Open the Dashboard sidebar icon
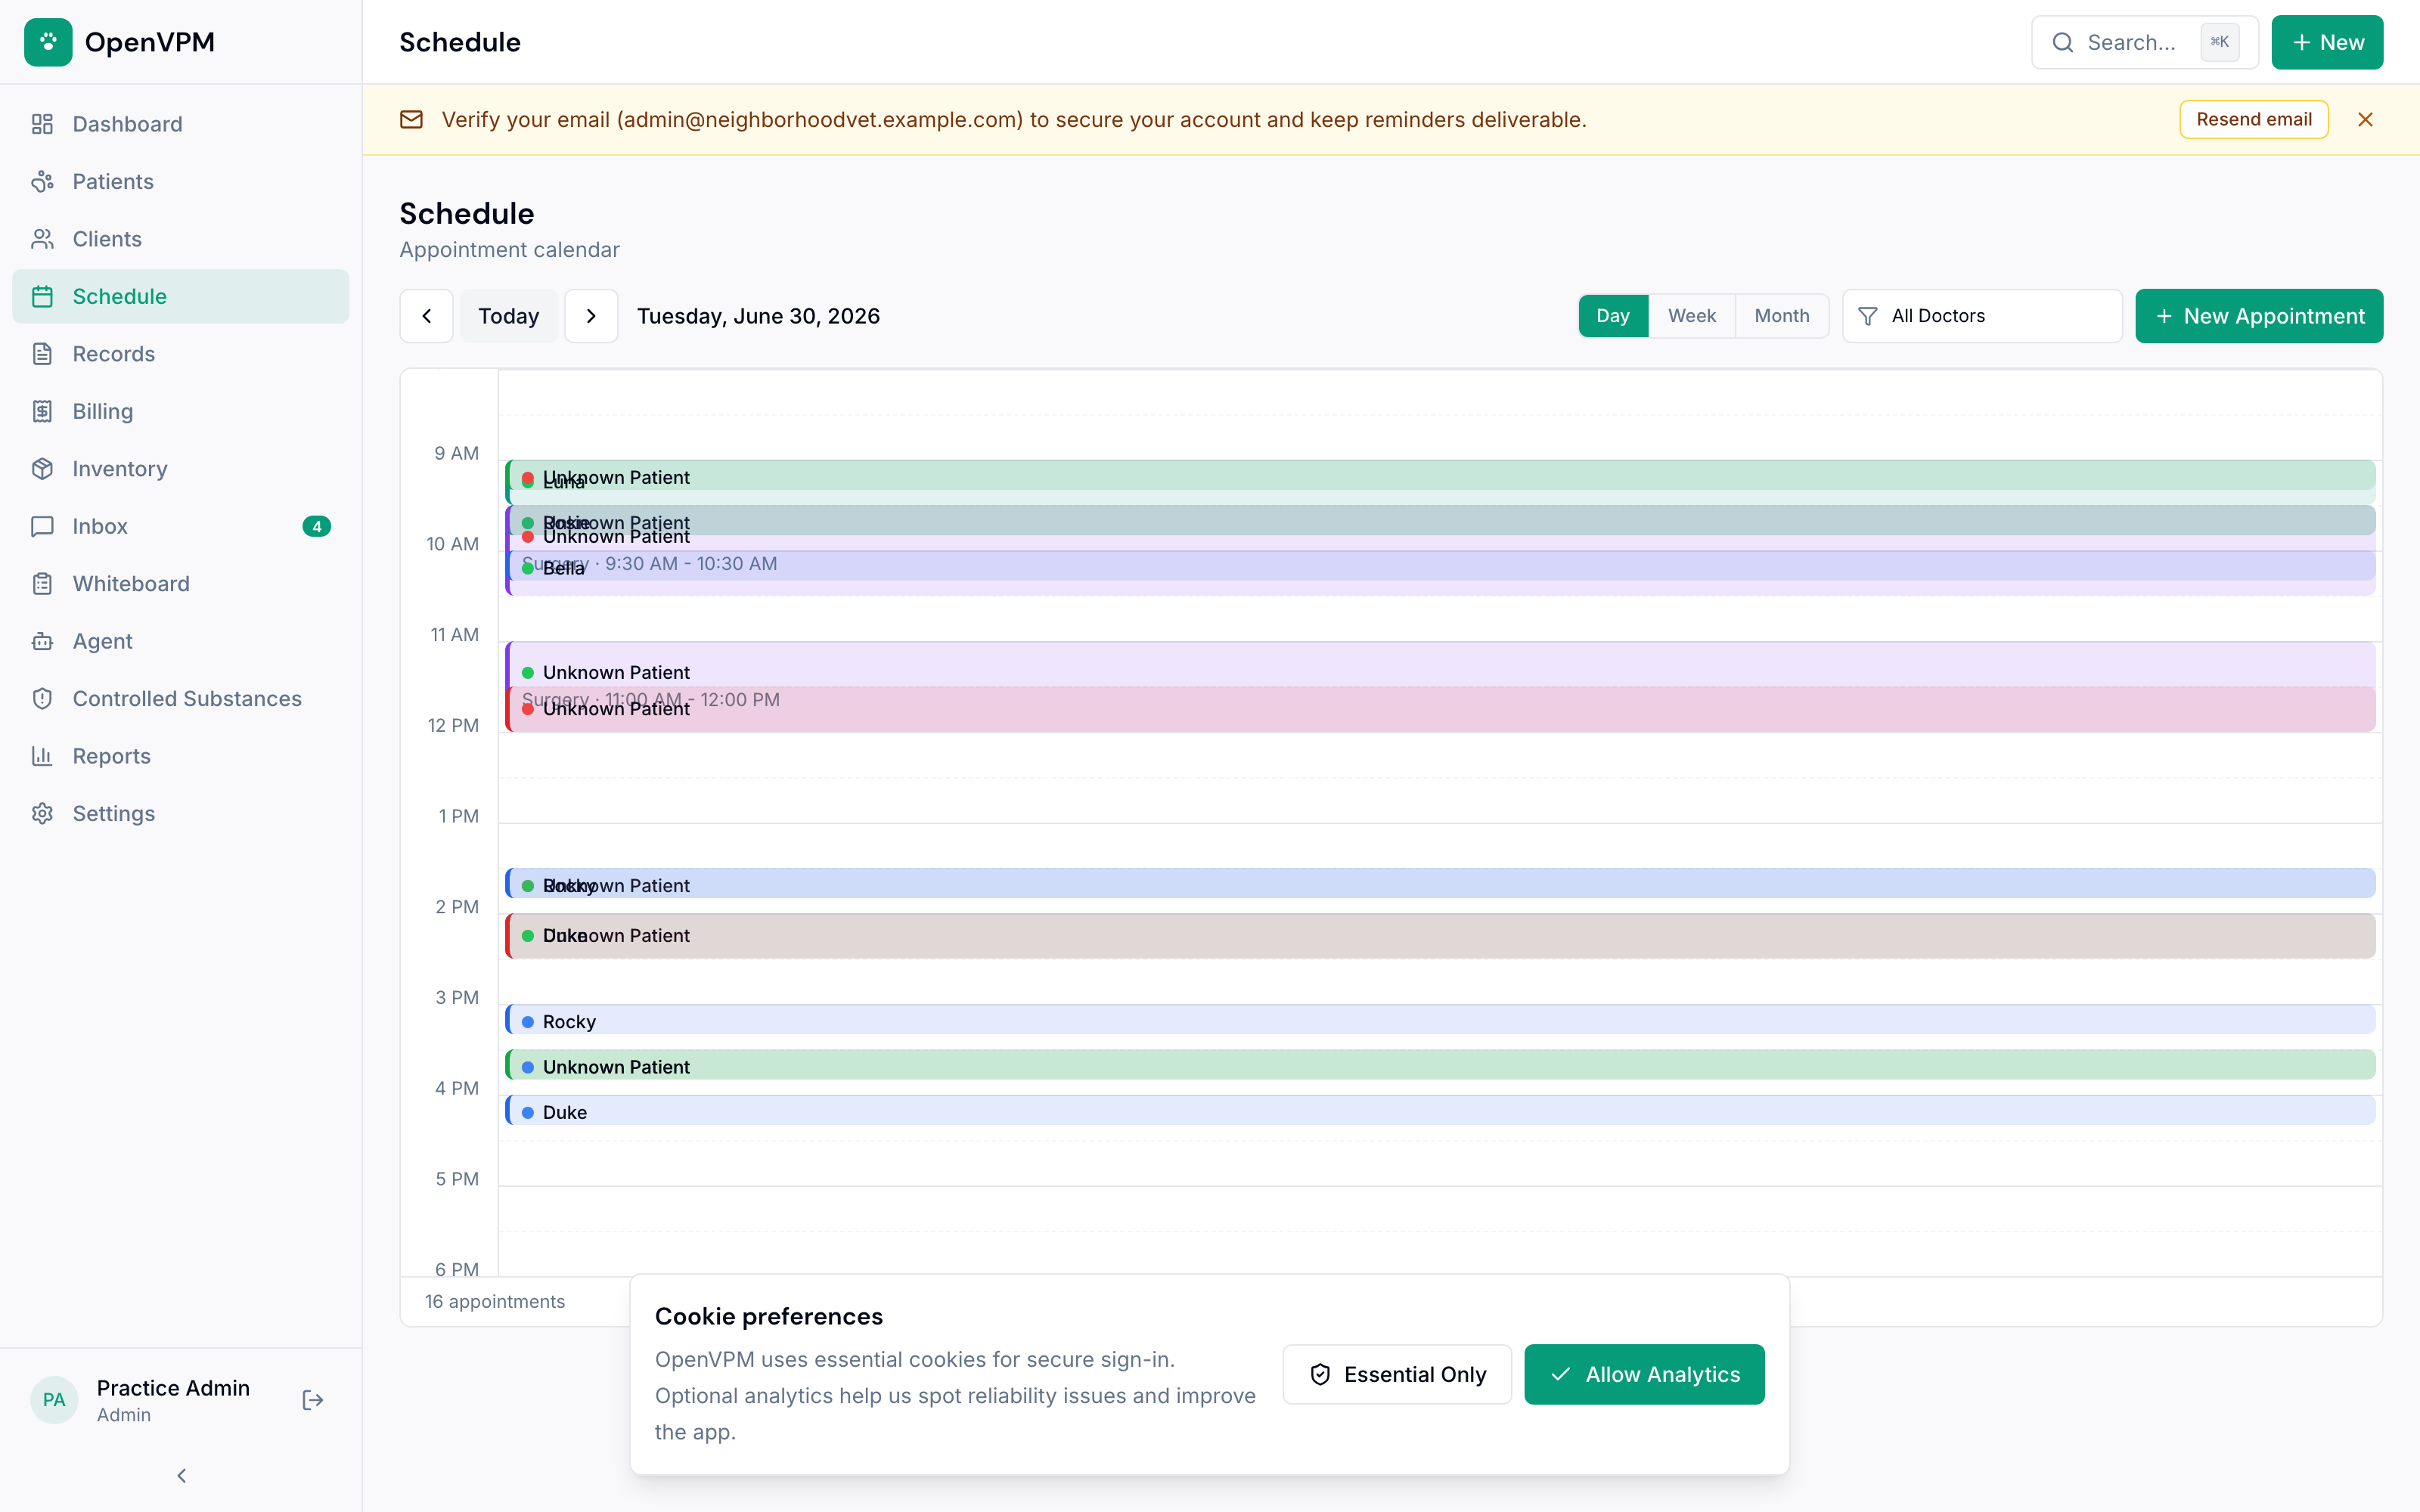This screenshot has height=1512, width=2420. click(42, 124)
